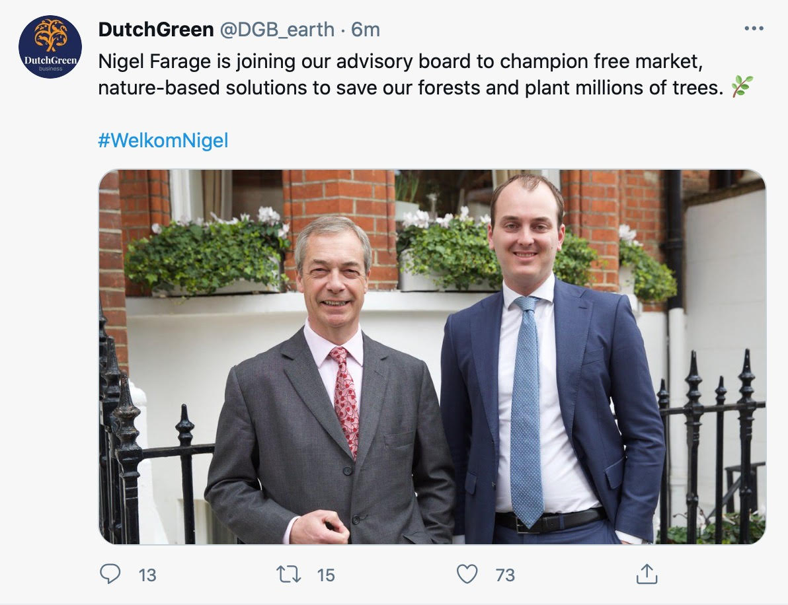Open the #WelkomNigel hashtag
788x605 pixels.
pos(163,141)
